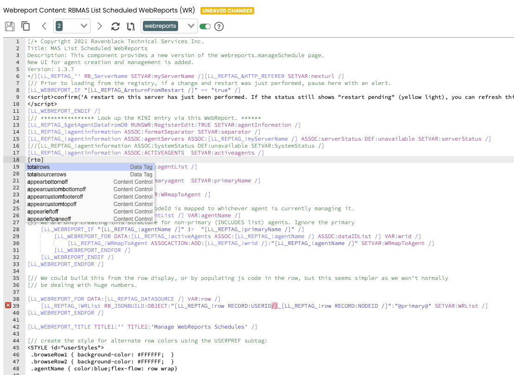The image size is (514, 375).
Task: Click the .agentName style line
Action: pos(104,369)
